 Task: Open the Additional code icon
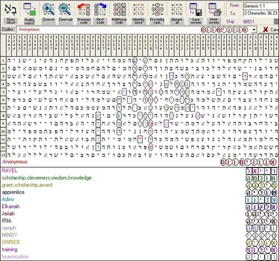click(x=119, y=9)
